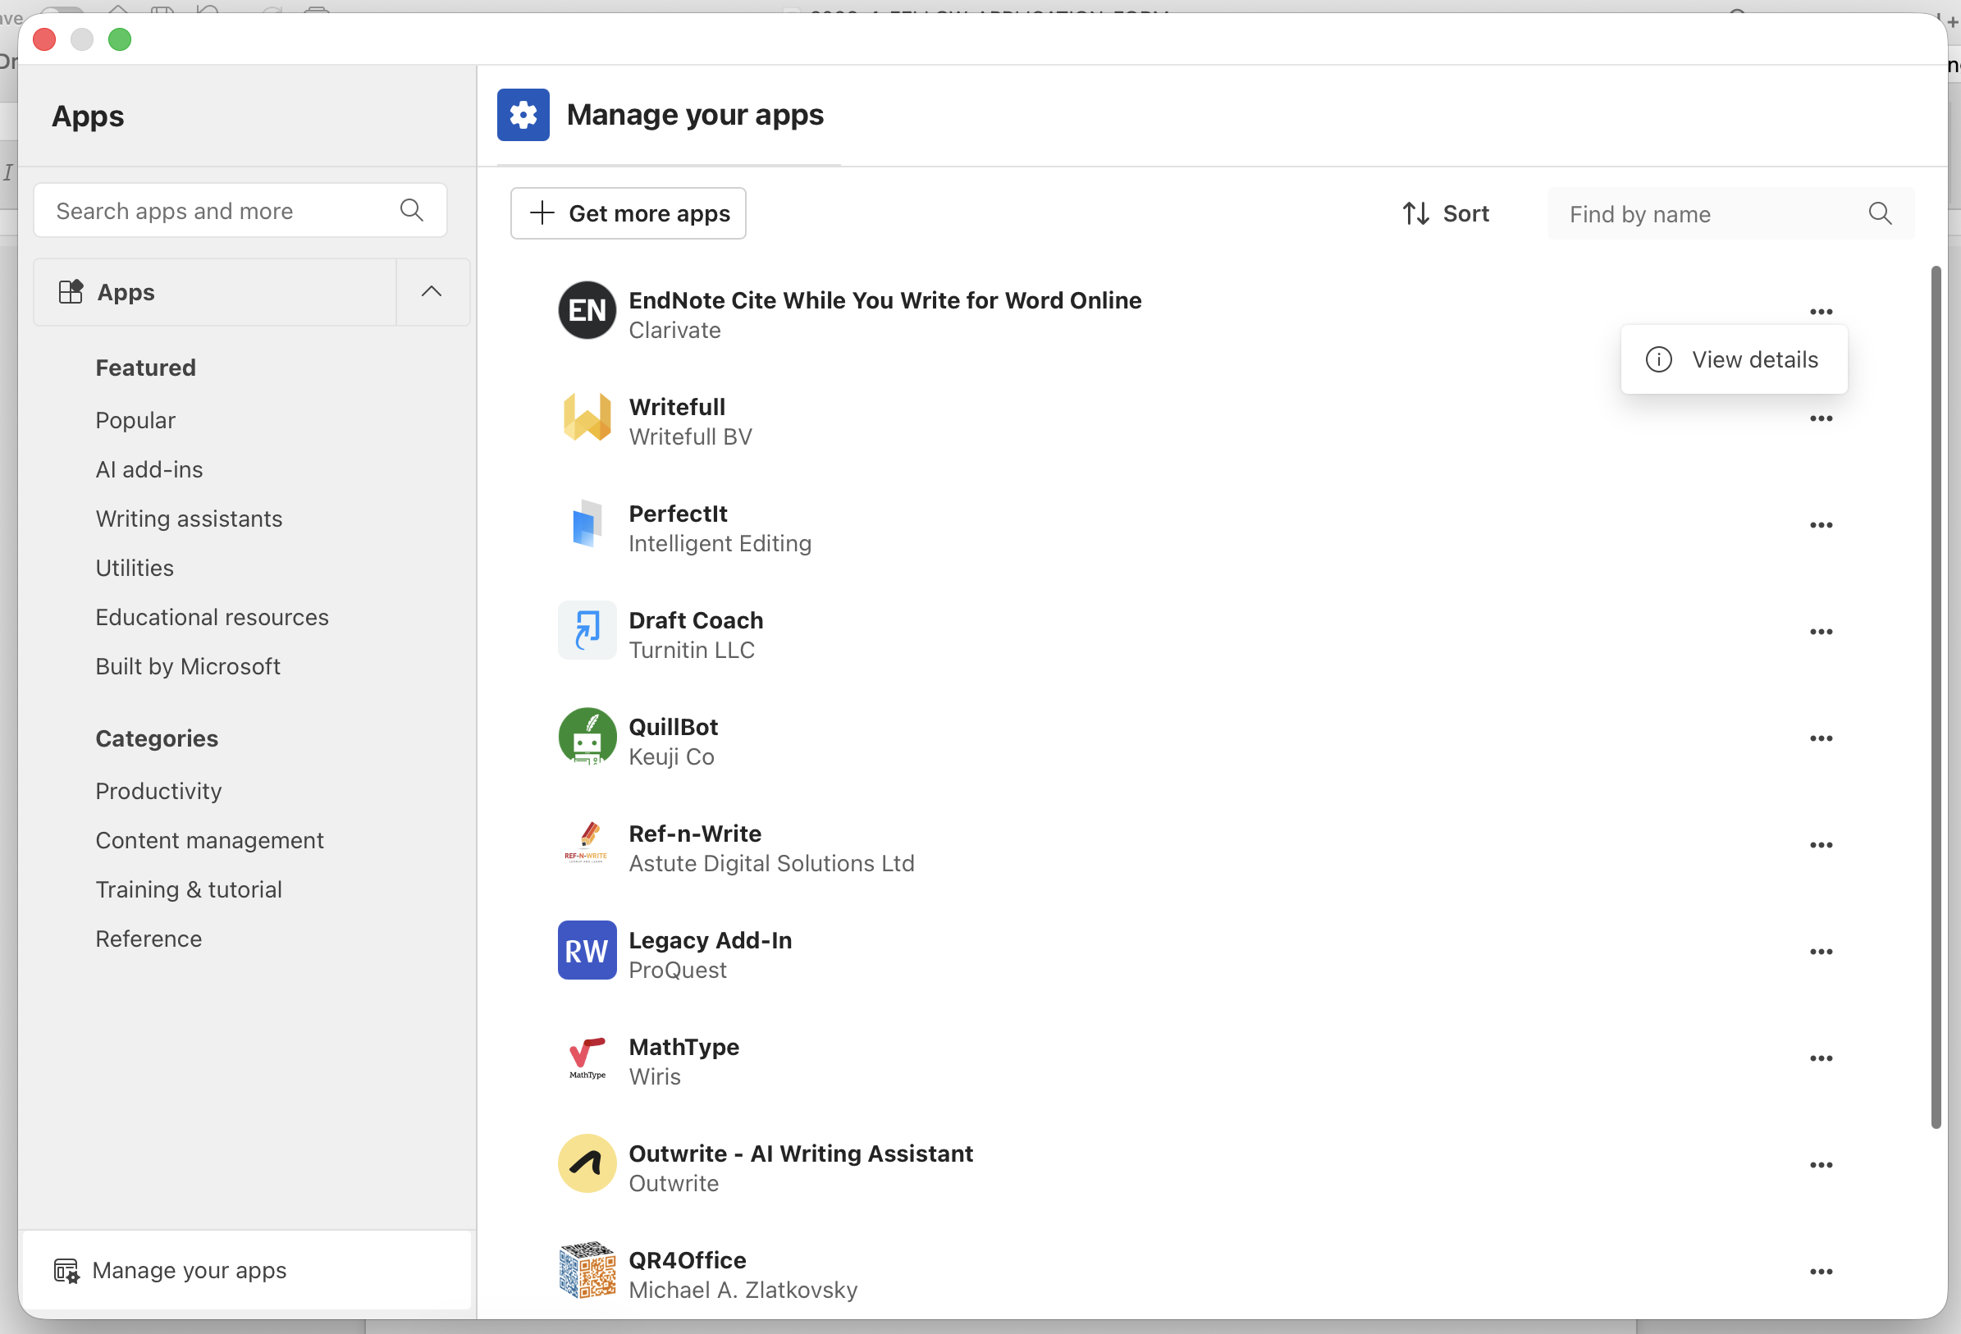Open the MathType app title
1961x1334 pixels.
684,1047
